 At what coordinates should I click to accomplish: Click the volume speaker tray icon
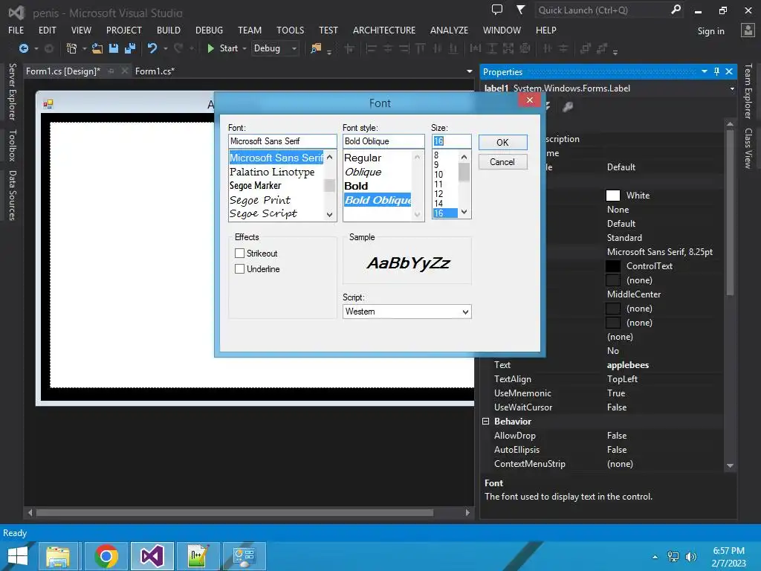coord(691,556)
